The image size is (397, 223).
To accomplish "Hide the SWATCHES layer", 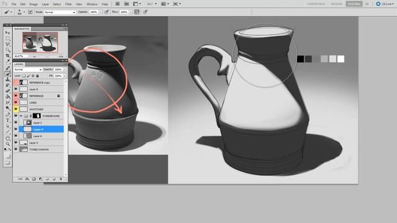I will point(16,109).
